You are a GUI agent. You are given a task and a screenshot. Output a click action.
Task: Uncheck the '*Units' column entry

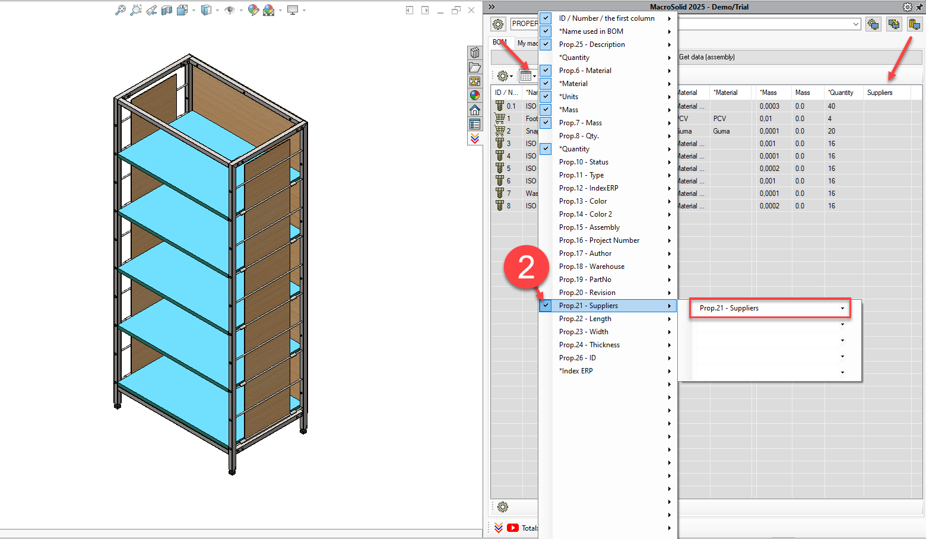click(x=546, y=97)
